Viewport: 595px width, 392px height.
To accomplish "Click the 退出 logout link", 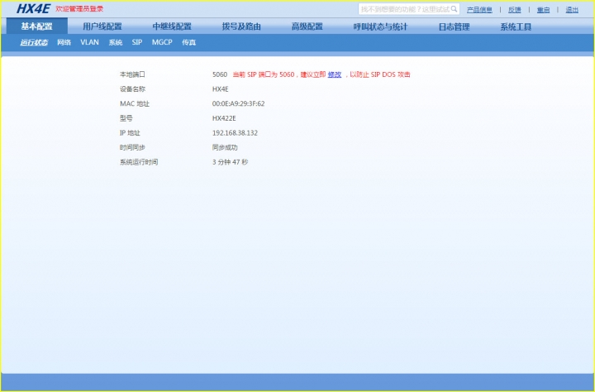I will pyautogui.click(x=572, y=10).
